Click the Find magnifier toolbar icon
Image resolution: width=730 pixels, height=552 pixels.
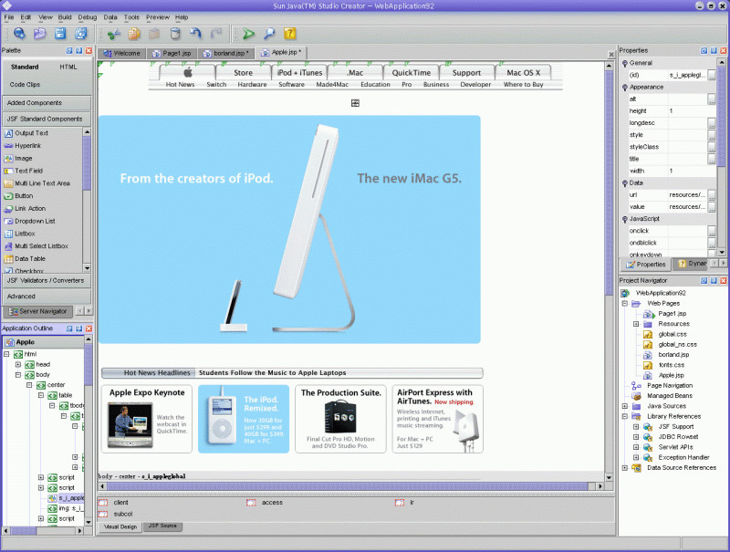click(269, 34)
